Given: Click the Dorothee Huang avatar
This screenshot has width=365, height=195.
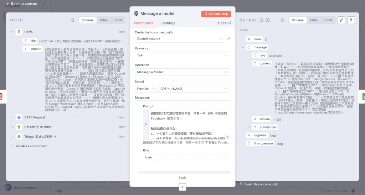Looking at the screenshot, I should pos(8,187).
